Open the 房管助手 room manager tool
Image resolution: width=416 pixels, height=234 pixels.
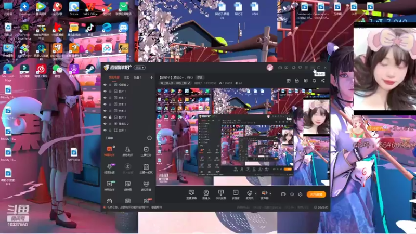tap(127, 151)
